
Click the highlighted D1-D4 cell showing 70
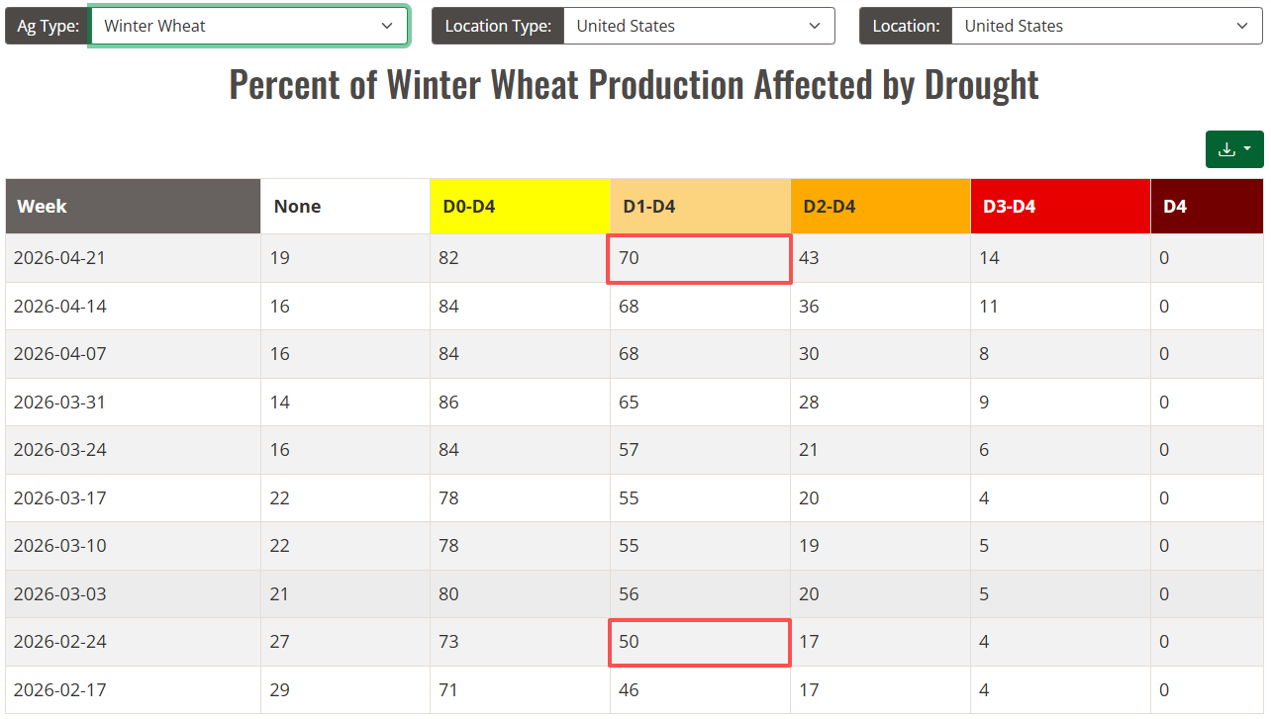[699, 259]
